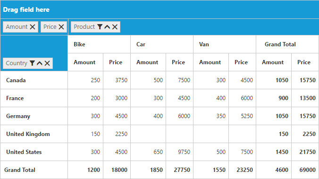Remove the Amount value field
This screenshot has width=319, height=179.
(x=33, y=27)
